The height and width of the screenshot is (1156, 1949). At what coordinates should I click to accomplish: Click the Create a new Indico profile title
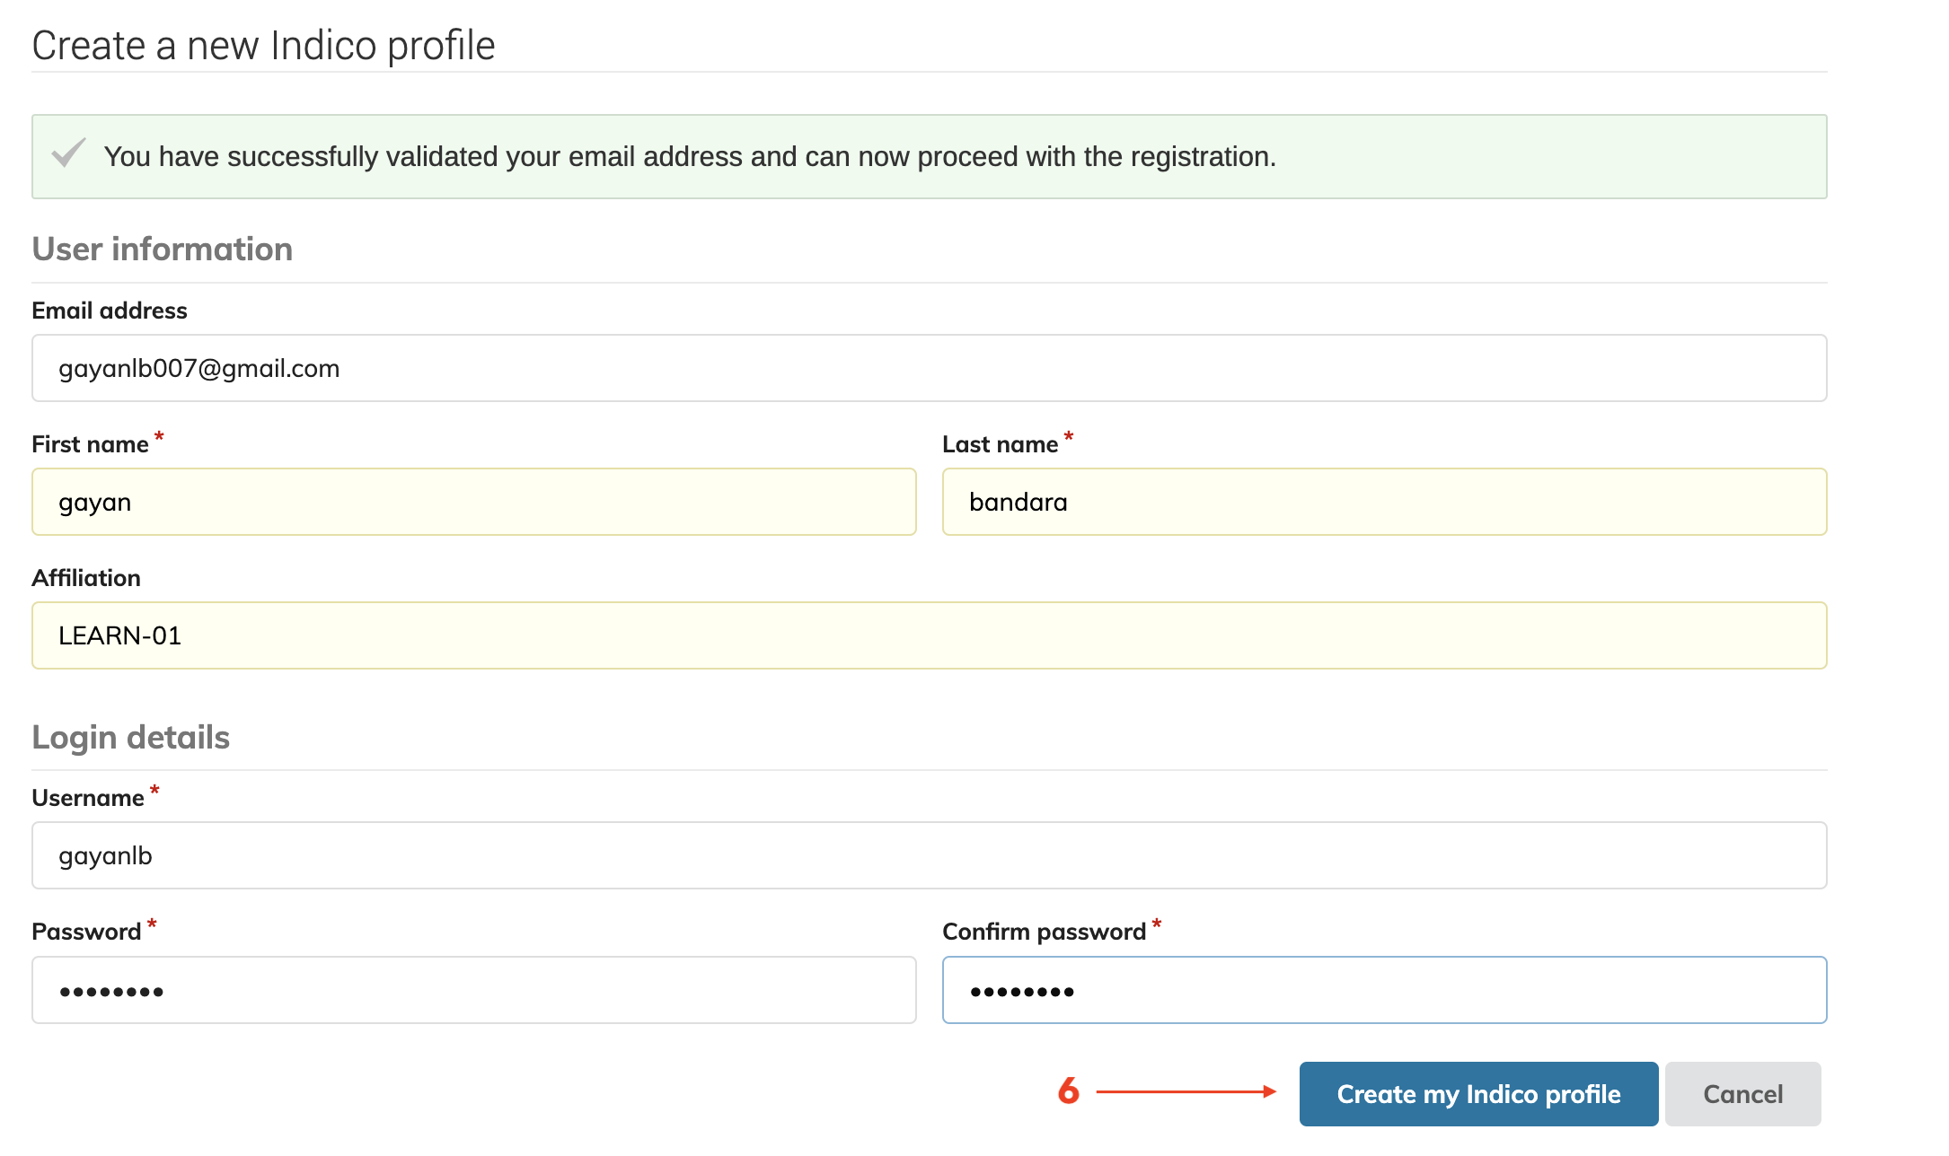point(263,45)
